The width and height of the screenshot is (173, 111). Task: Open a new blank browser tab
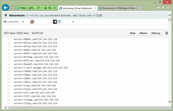point(140,8)
